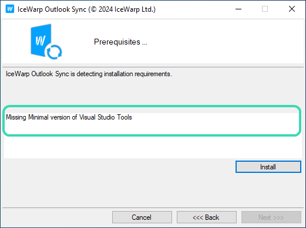Open the system menu via title bar W icon
Image resolution: width=306 pixels, height=228 pixels.
point(10,9)
